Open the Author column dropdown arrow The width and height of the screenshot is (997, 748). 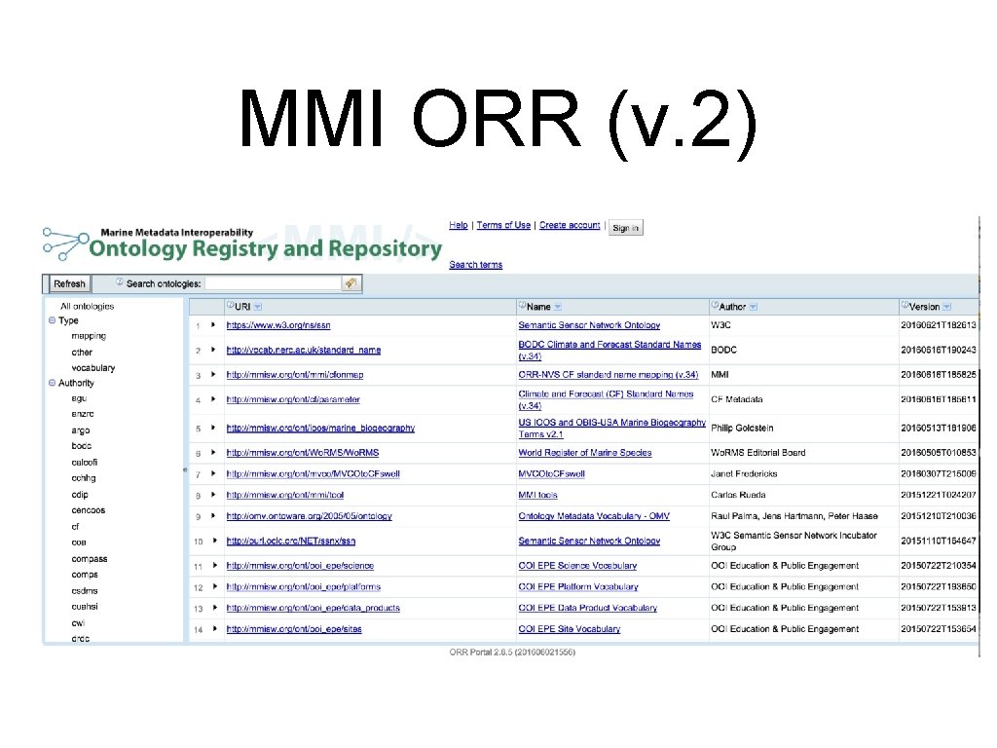(754, 307)
